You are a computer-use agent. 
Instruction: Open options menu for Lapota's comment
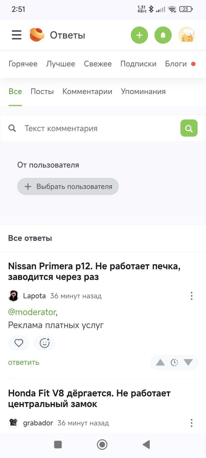191,296
